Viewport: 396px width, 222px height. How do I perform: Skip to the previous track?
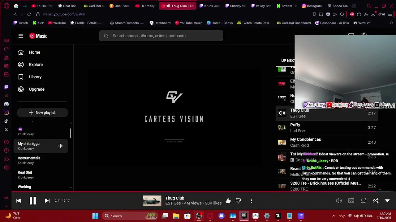[18, 201]
